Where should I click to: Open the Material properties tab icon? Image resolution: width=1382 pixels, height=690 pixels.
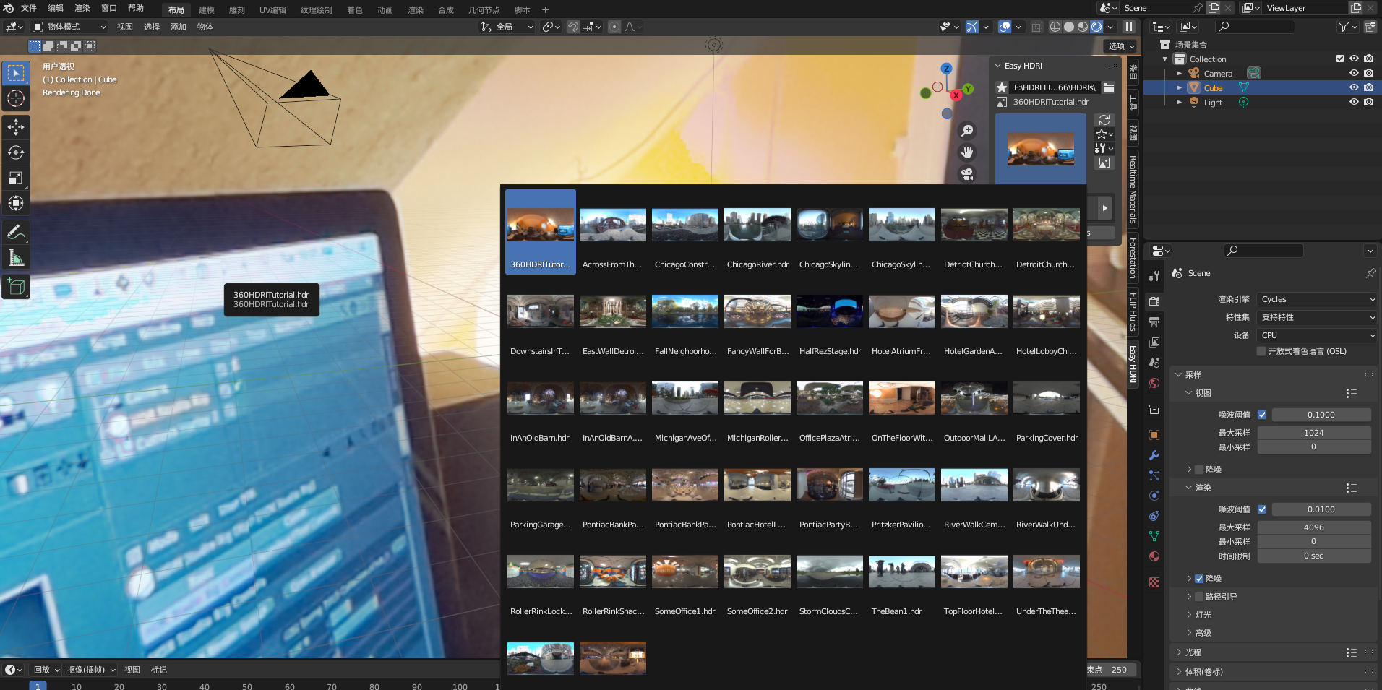1154,556
